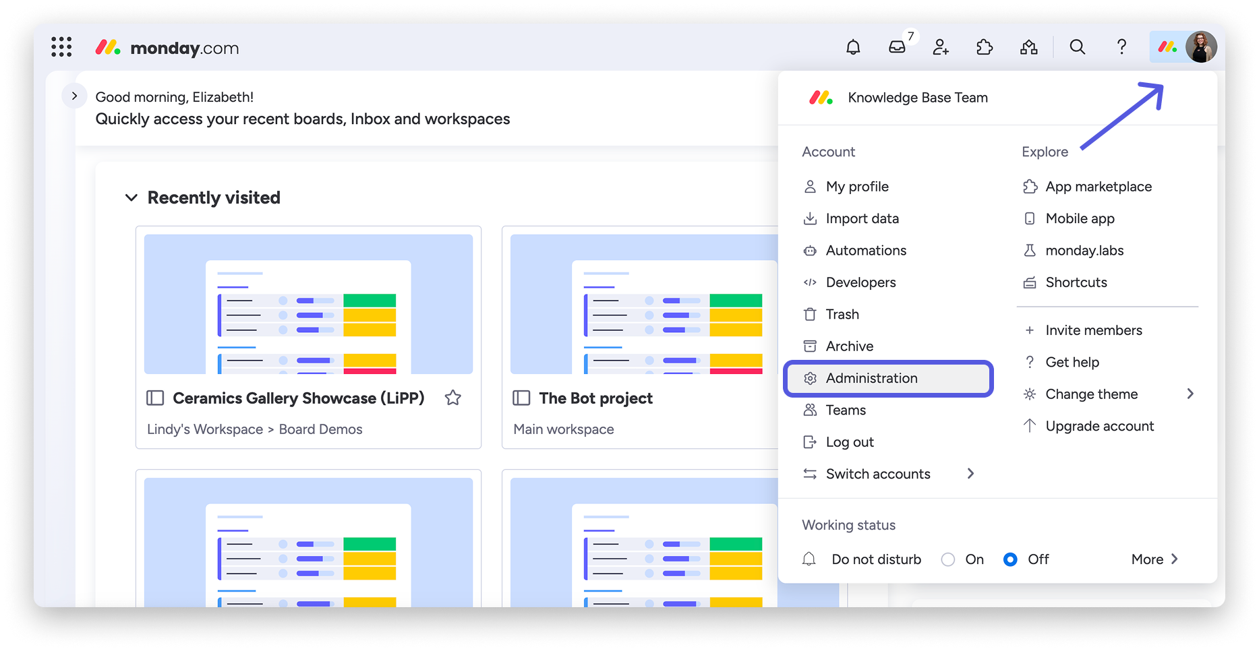Image resolution: width=1259 pixels, height=651 pixels.
Task: Open search with the magnifying glass
Action: coord(1078,47)
